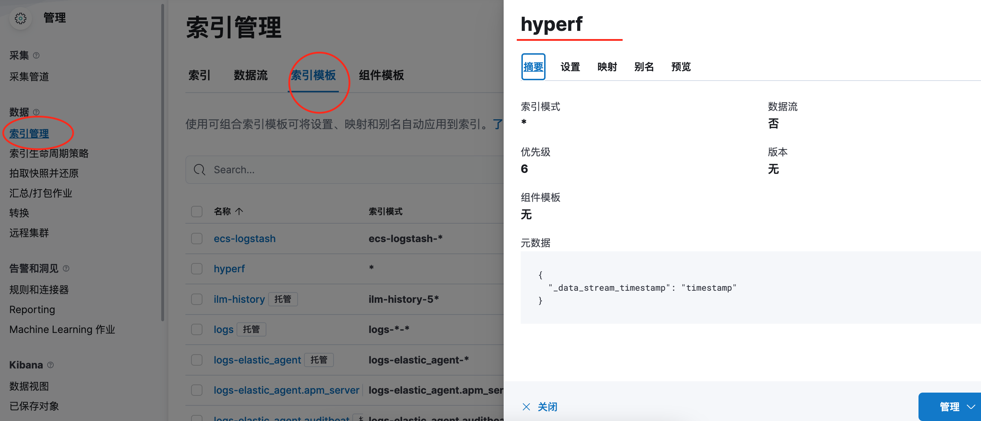Viewport: 981px width, 421px height.
Task: Sort by 名称 using the arrow icon
Action: 239,212
